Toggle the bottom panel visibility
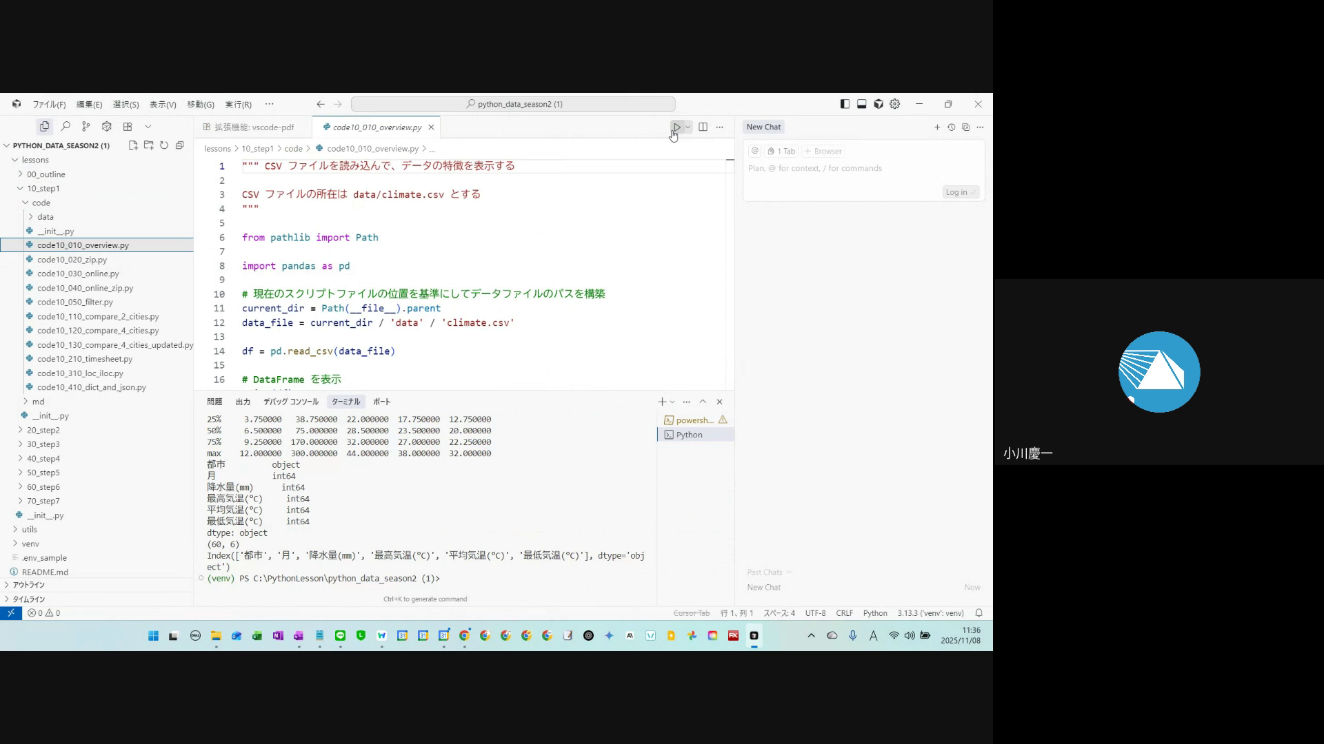Screen dimensions: 1324x744 861,104
